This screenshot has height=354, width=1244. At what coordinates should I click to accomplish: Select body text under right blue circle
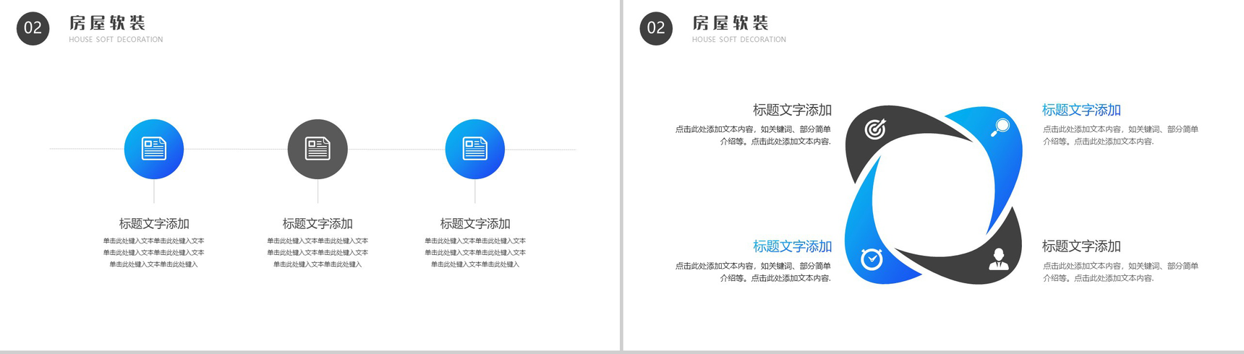tap(475, 252)
